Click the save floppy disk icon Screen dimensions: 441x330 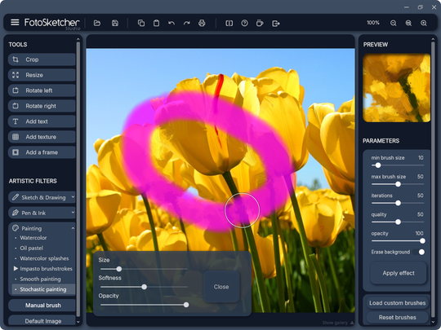click(x=115, y=23)
